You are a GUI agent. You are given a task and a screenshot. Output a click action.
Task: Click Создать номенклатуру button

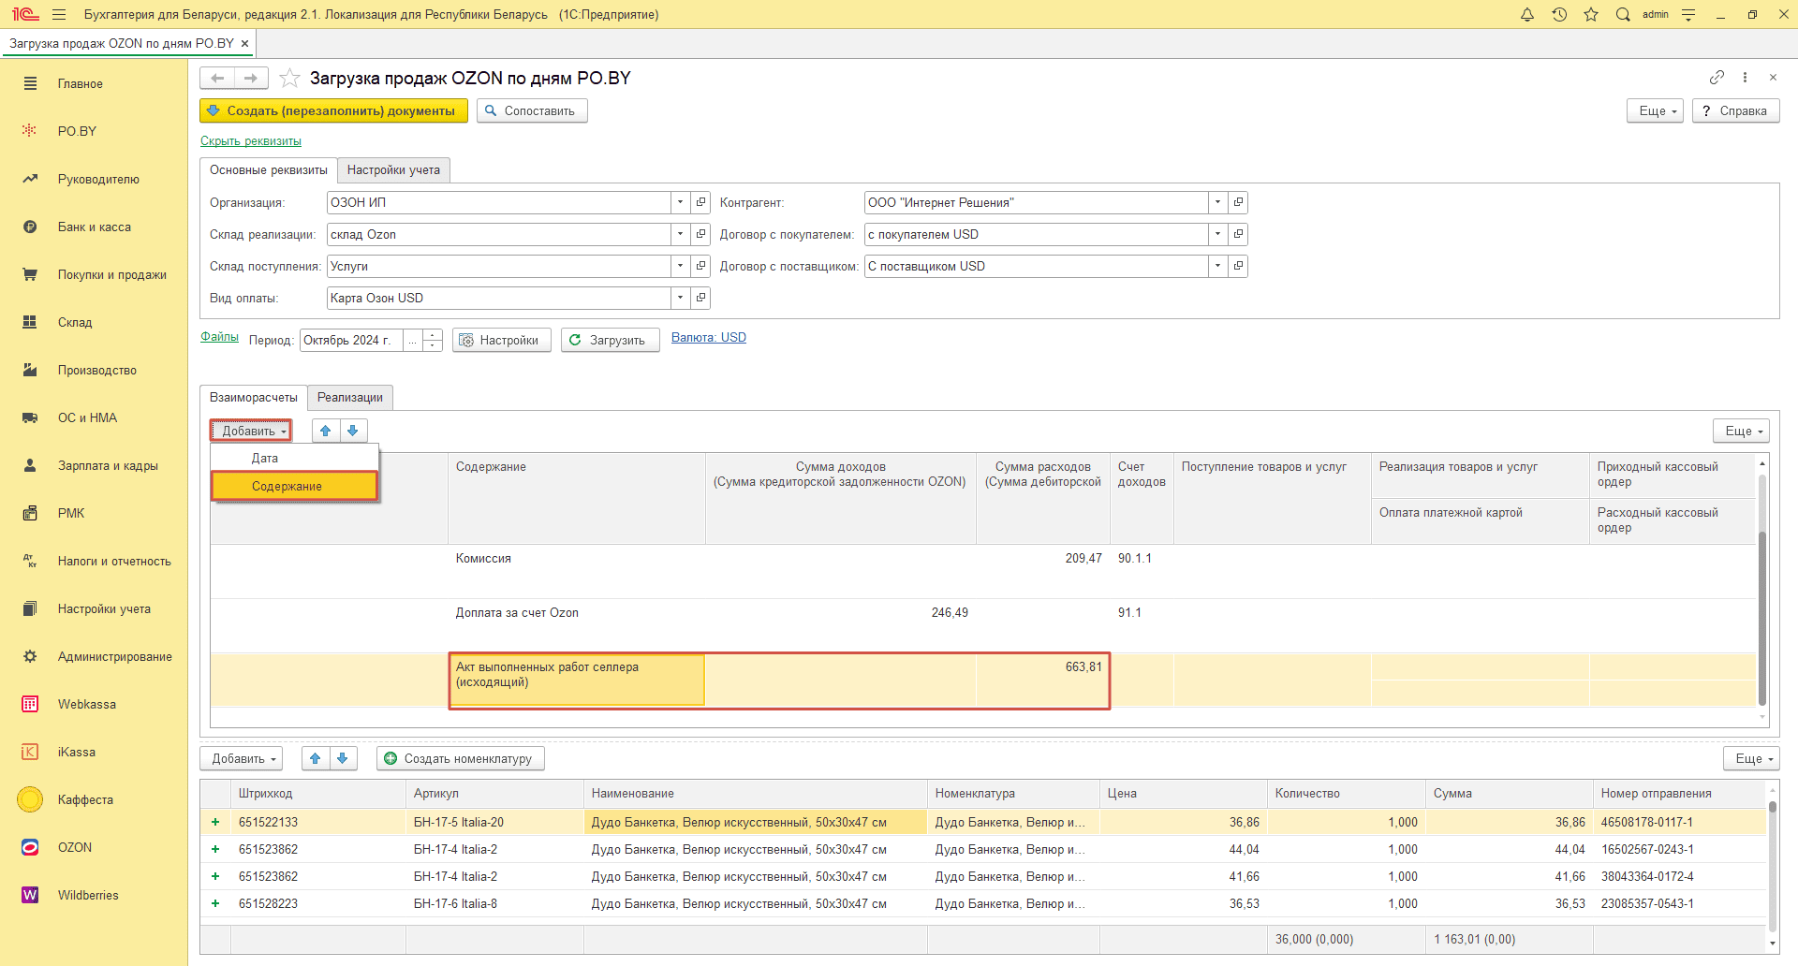click(460, 758)
